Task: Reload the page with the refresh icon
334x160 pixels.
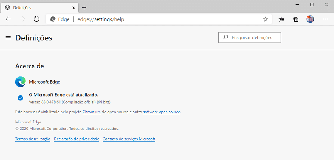Action: pyautogui.click(x=37, y=19)
